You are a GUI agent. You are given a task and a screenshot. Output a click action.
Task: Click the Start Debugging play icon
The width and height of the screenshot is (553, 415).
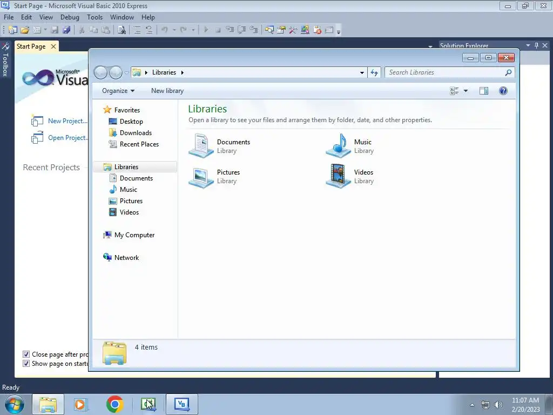(x=206, y=30)
